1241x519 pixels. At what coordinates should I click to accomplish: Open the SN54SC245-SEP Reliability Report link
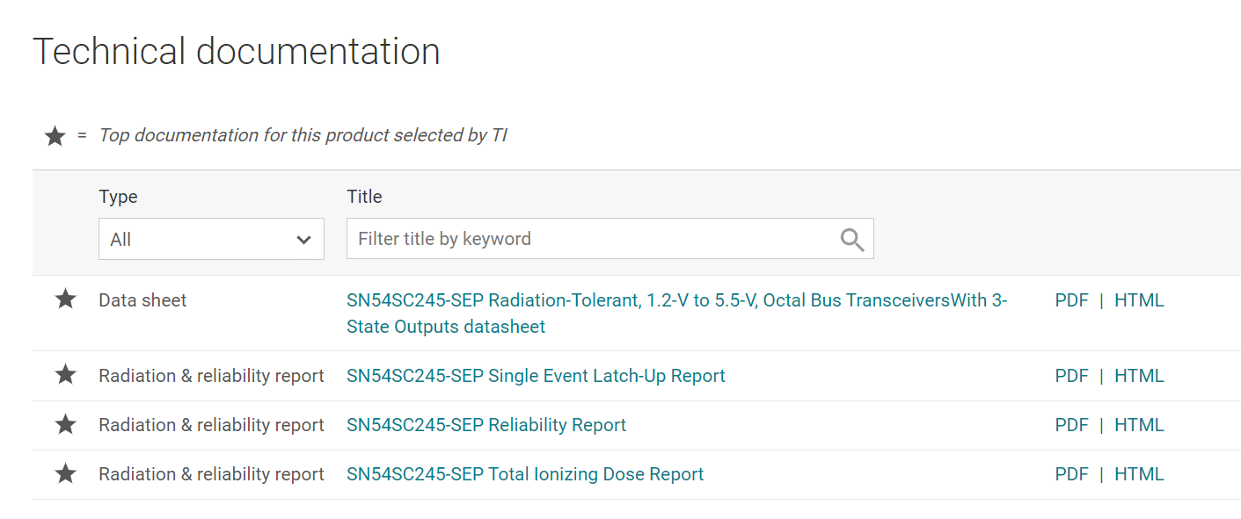[486, 425]
